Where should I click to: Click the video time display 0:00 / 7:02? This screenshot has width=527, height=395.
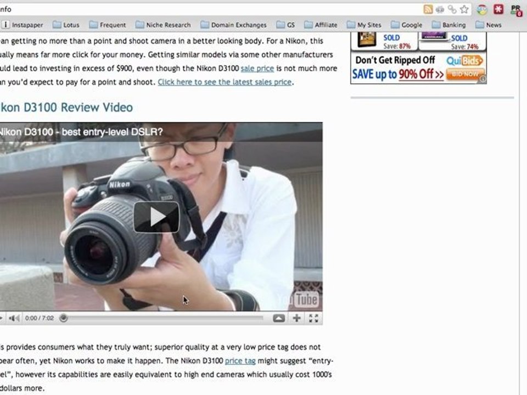point(40,318)
